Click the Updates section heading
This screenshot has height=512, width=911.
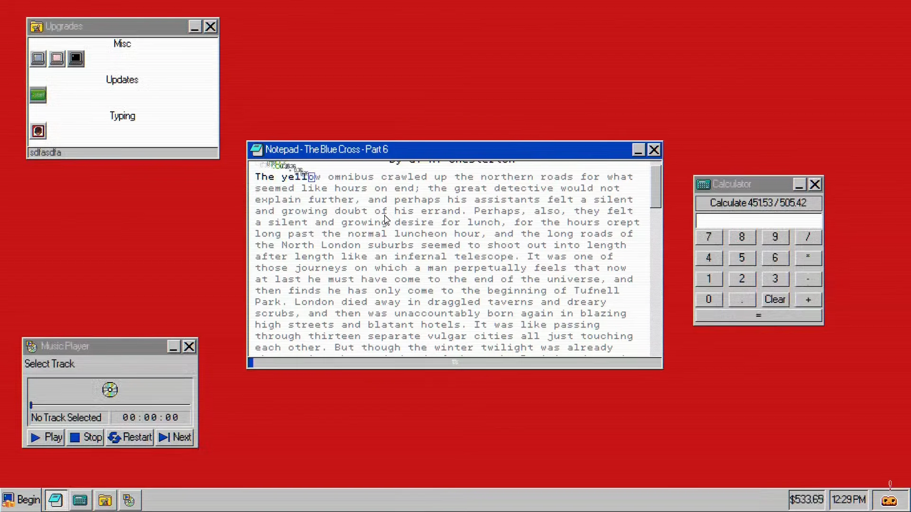[122, 80]
